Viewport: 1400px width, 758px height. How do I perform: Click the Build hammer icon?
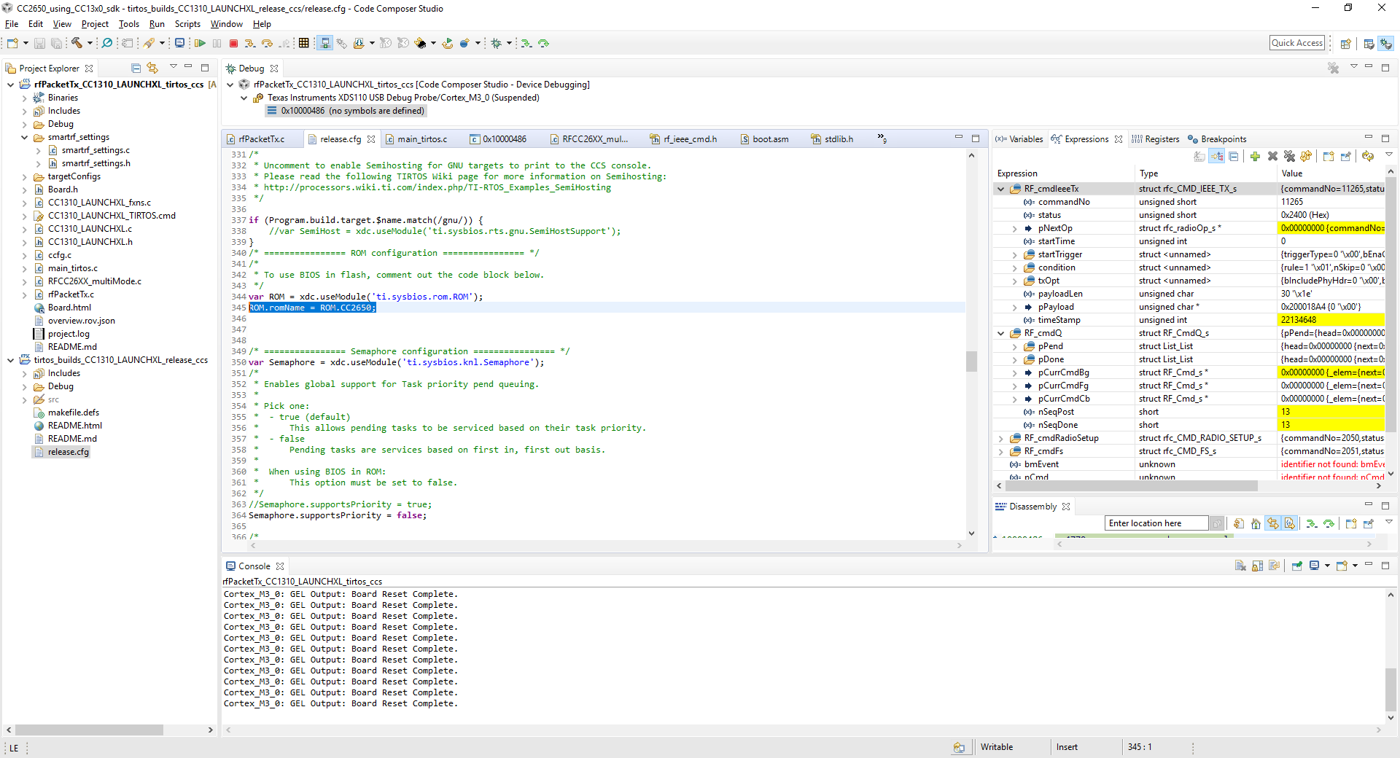click(x=77, y=44)
